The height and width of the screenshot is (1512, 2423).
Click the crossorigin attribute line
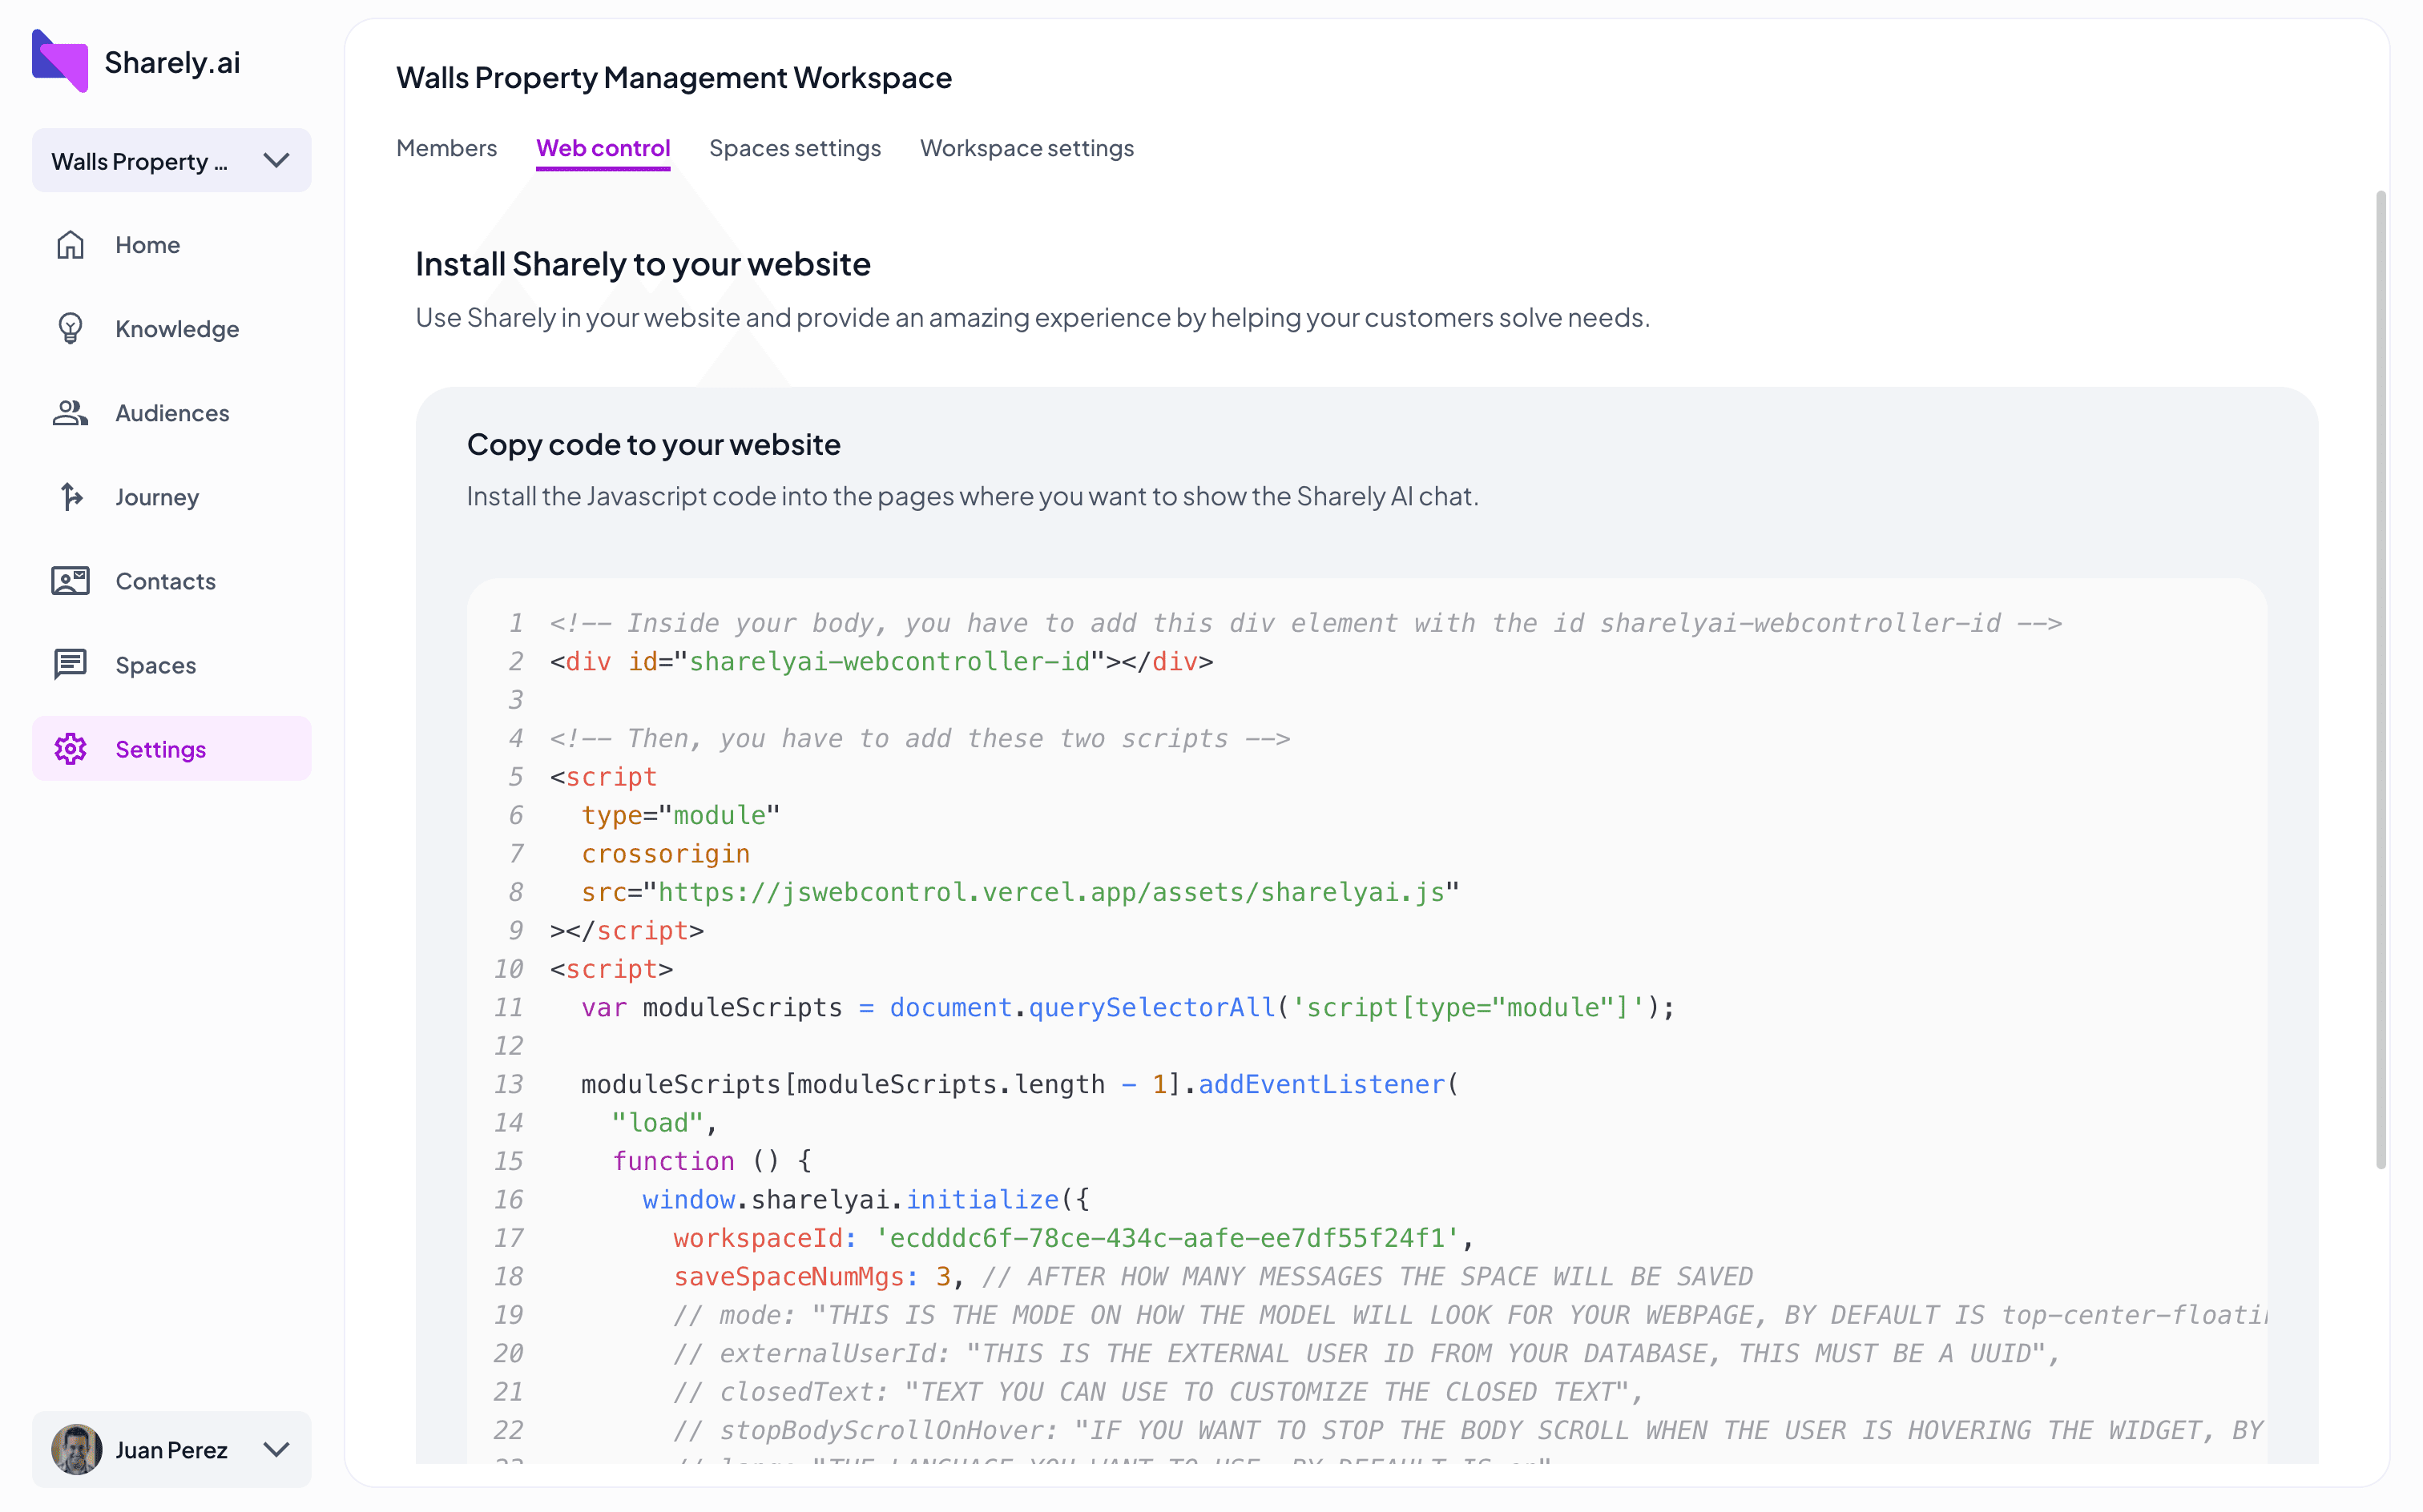pos(665,853)
